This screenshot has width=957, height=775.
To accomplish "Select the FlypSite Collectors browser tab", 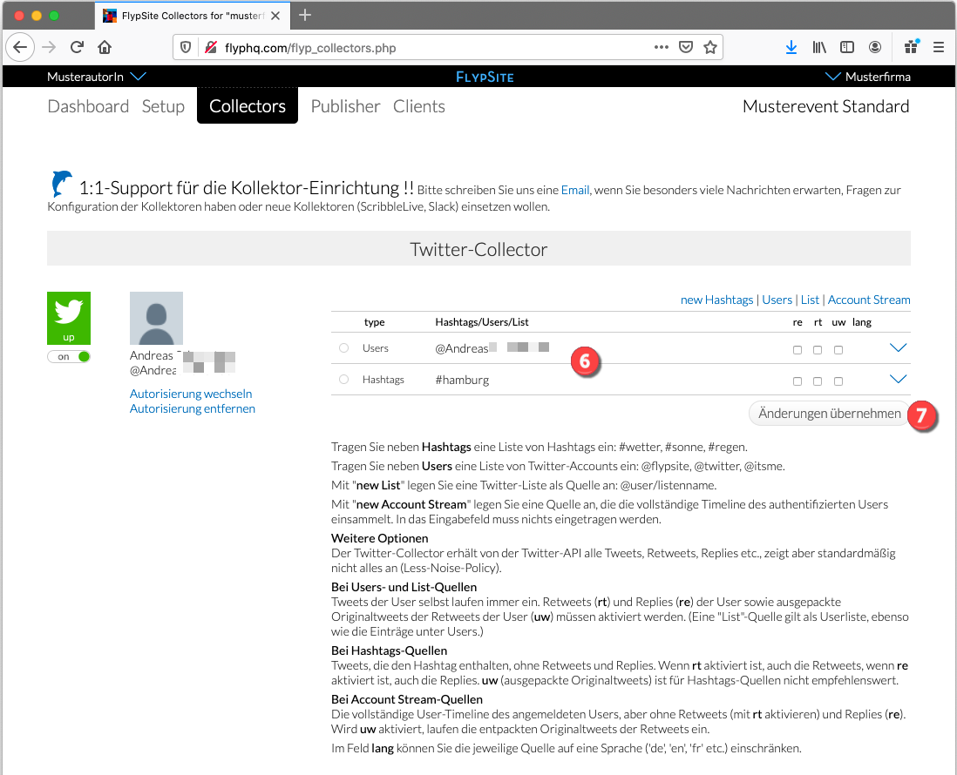I will click(x=192, y=16).
